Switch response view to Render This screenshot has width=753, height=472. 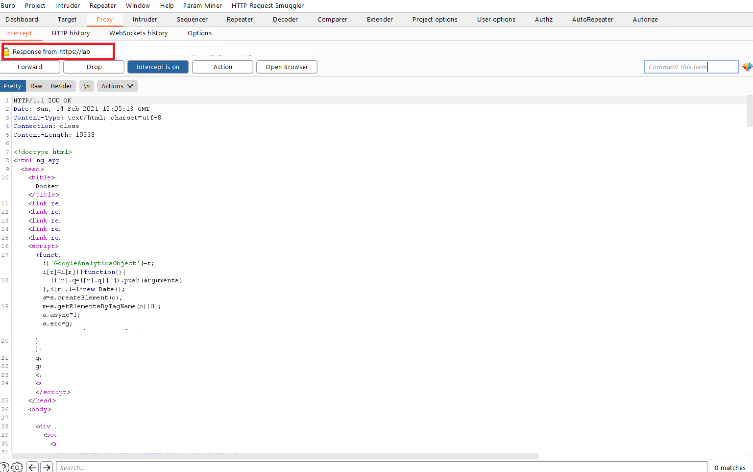[x=61, y=85]
